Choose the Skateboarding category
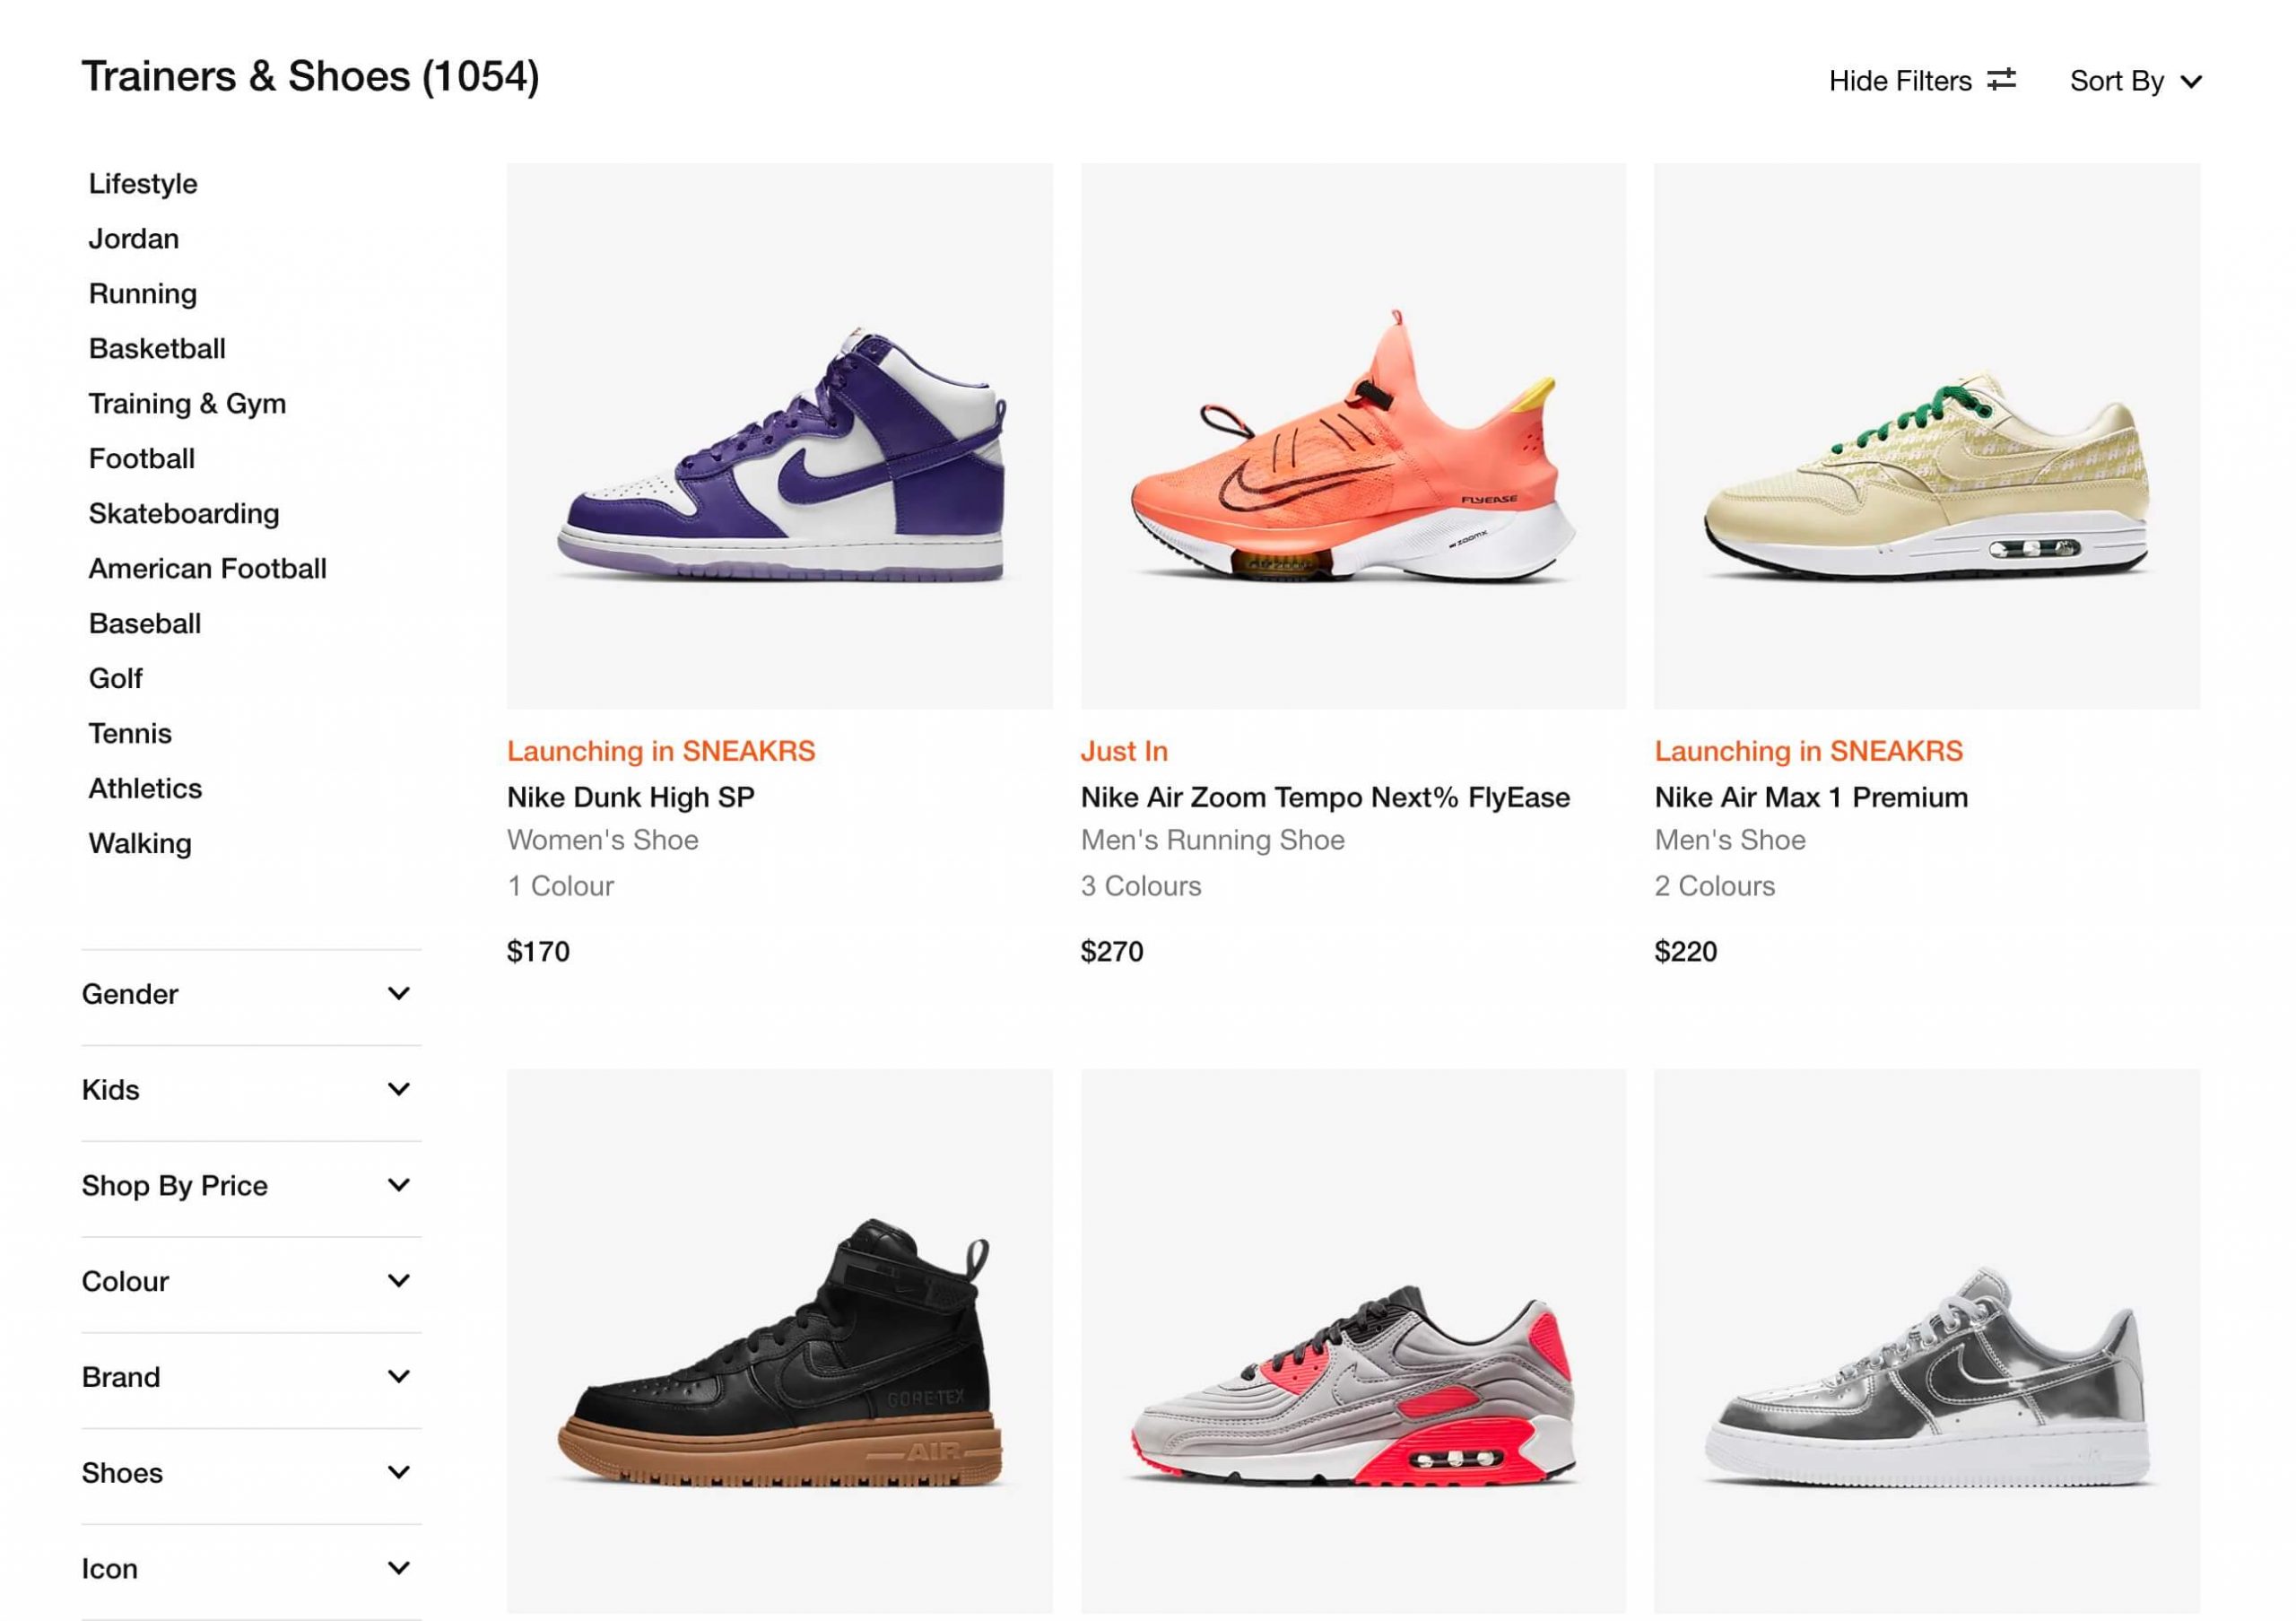The height and width of the screenshot is (1621, 2296). point(184,514)
